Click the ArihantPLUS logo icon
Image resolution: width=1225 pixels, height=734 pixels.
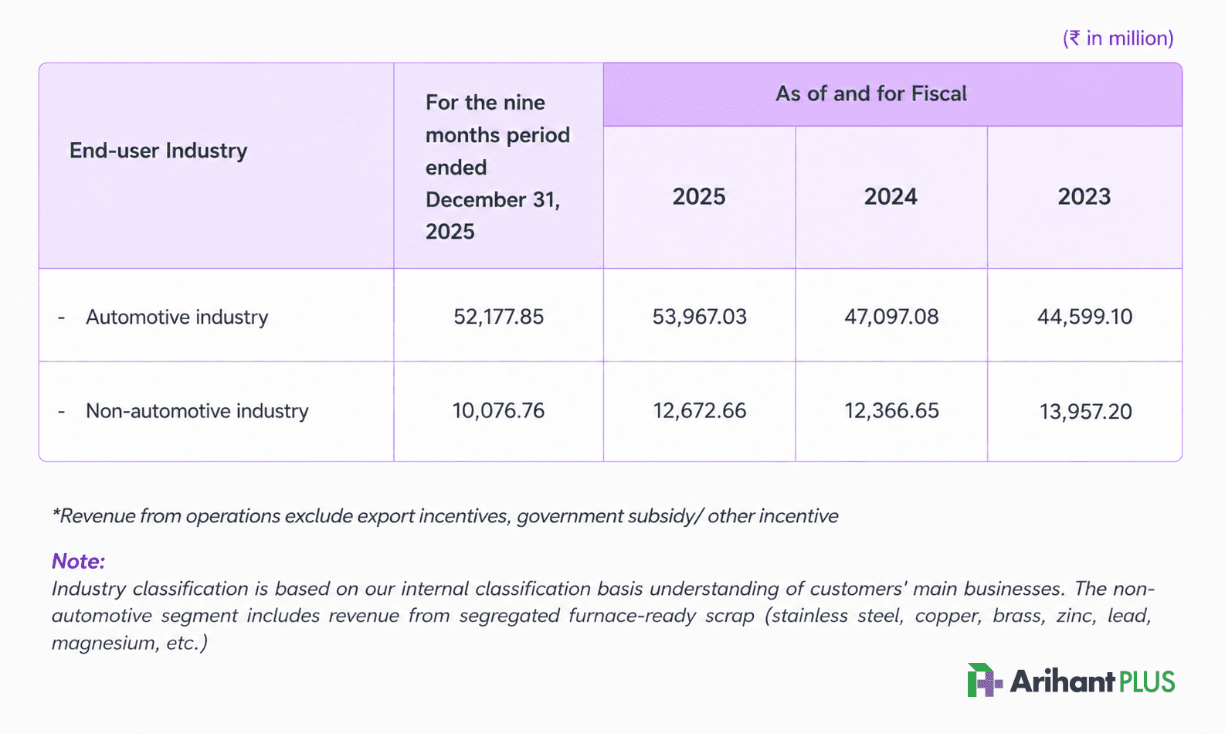984,680
